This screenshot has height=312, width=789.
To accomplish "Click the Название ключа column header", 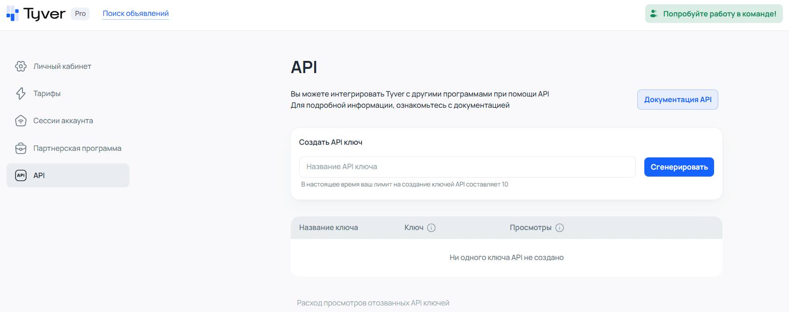I will click(329, 228).
